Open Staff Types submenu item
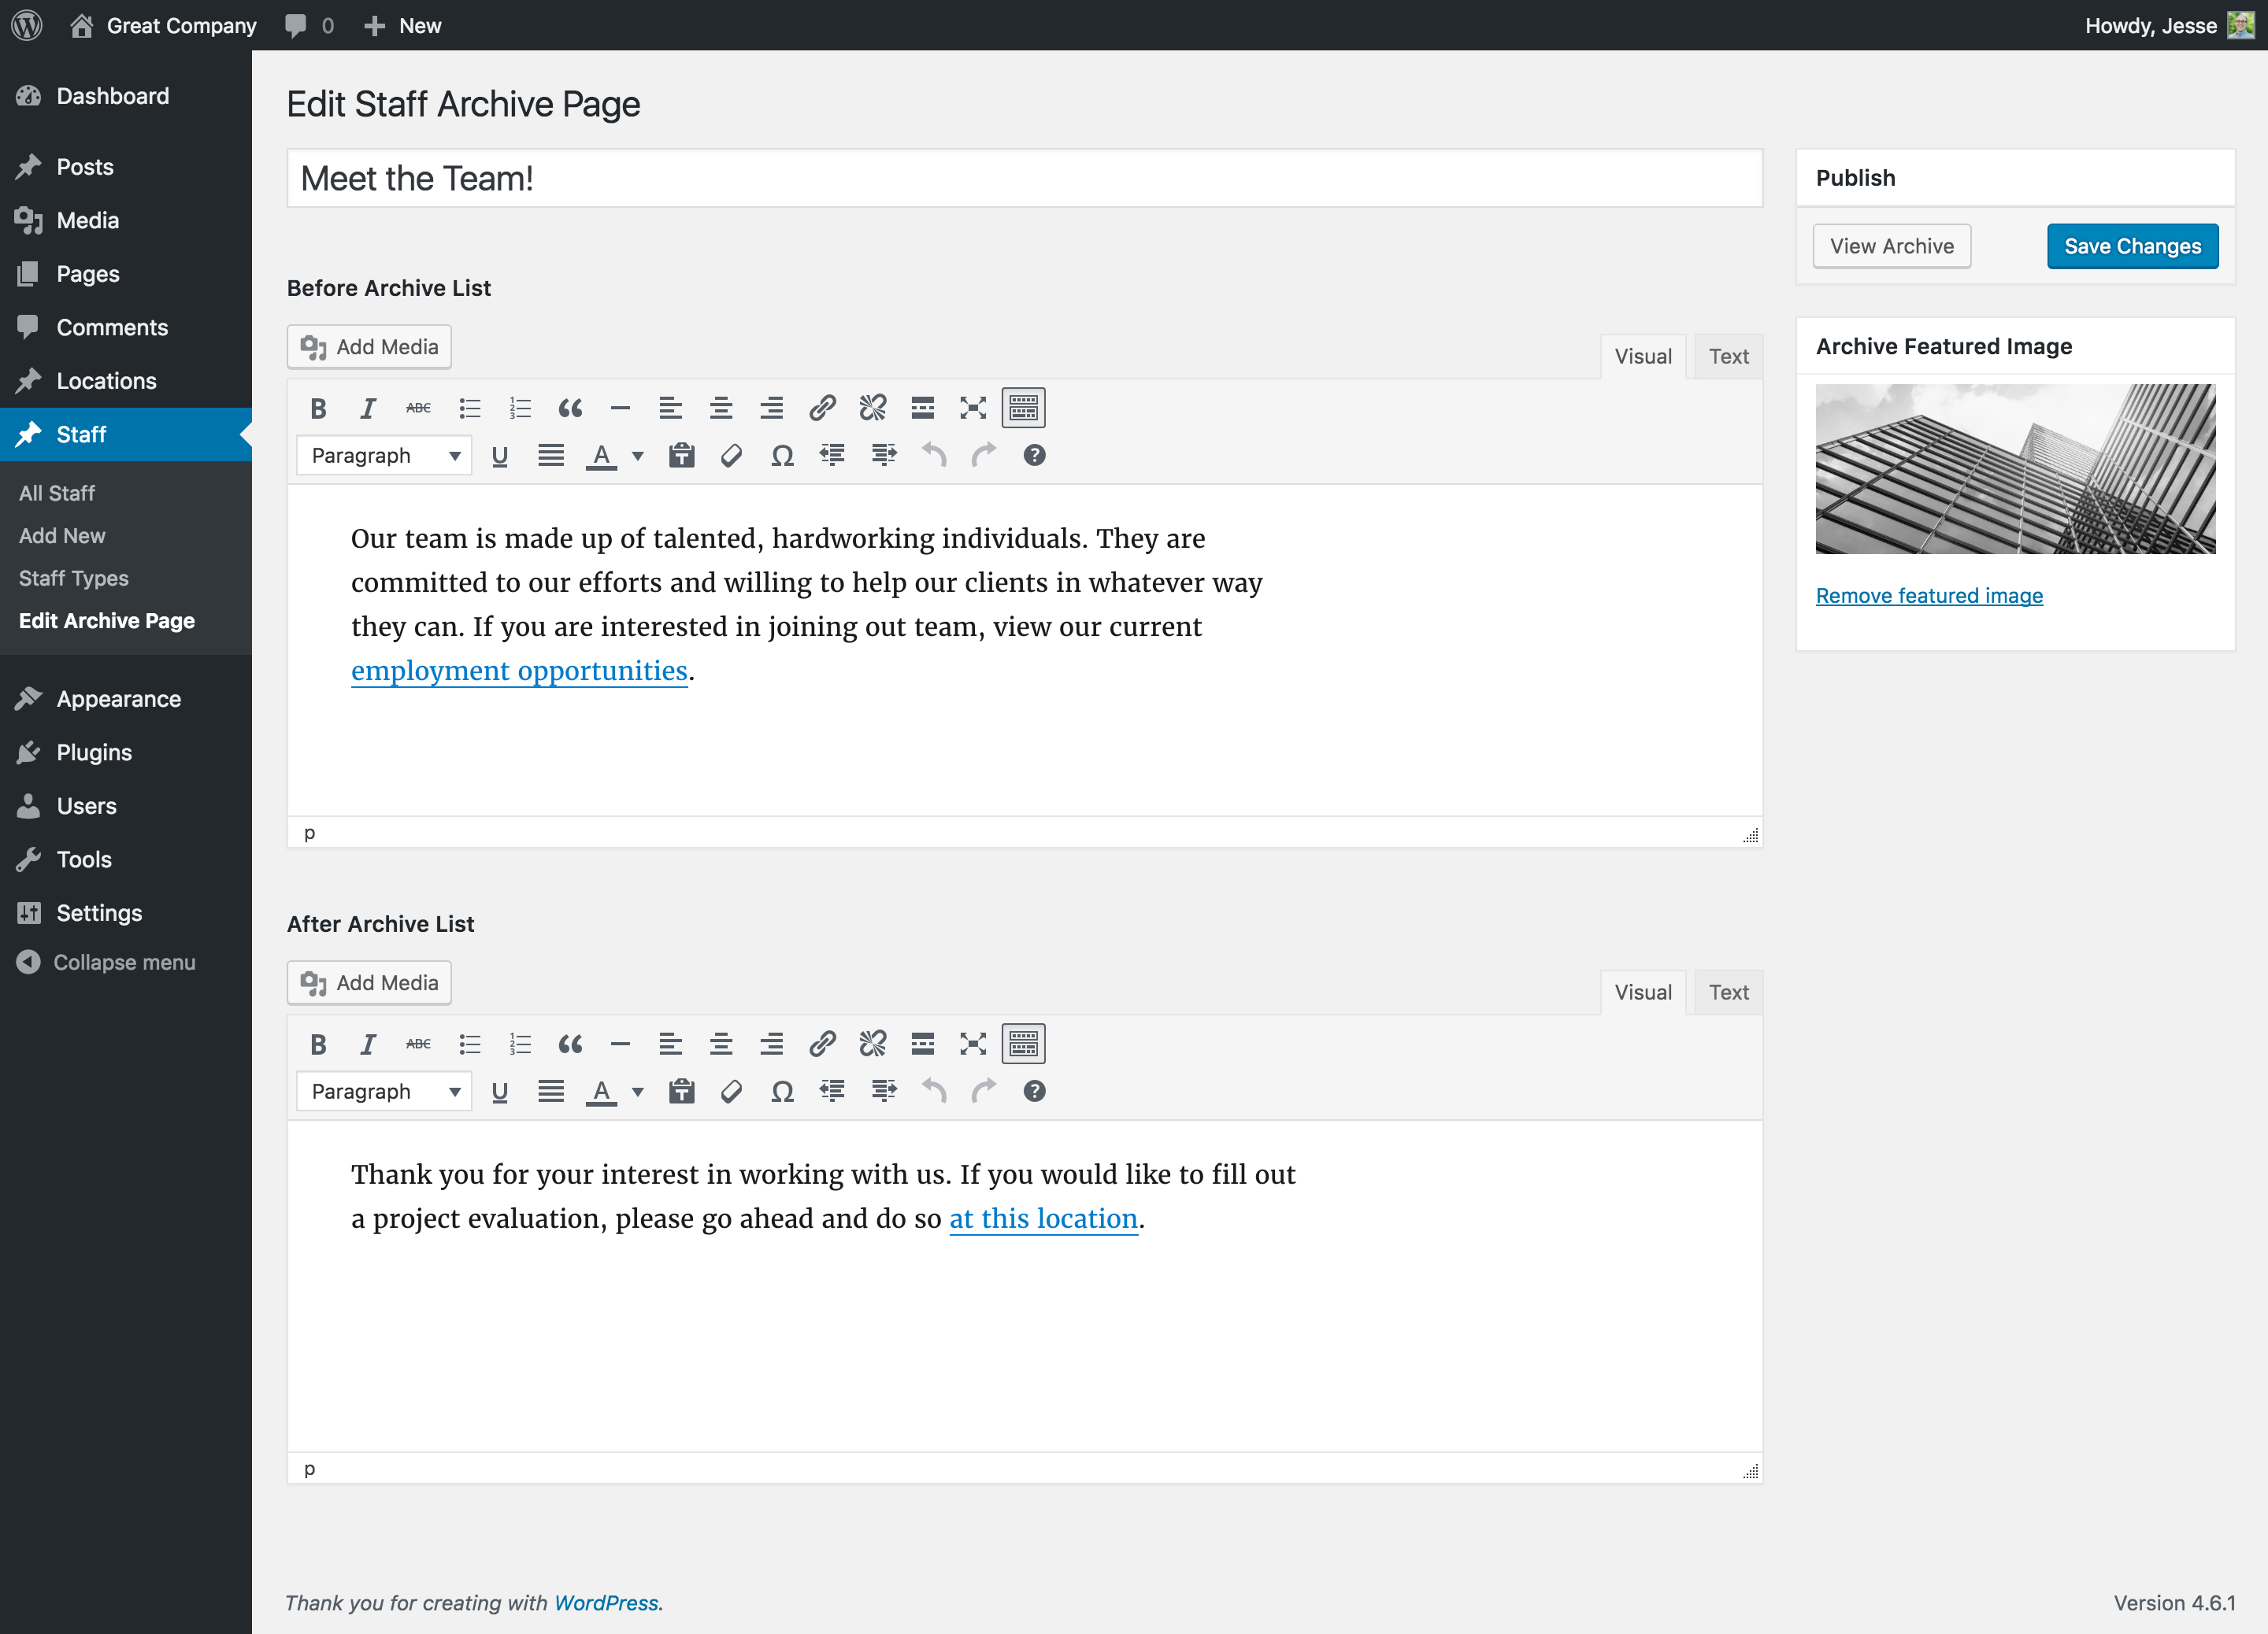This screenshot has height=1634, width=2268. click(x=74, y=579)
